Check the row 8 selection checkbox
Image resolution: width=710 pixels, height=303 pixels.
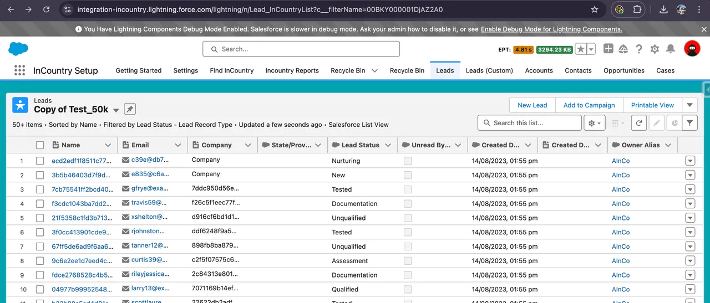pyautogui.click(x=40, y=261)
